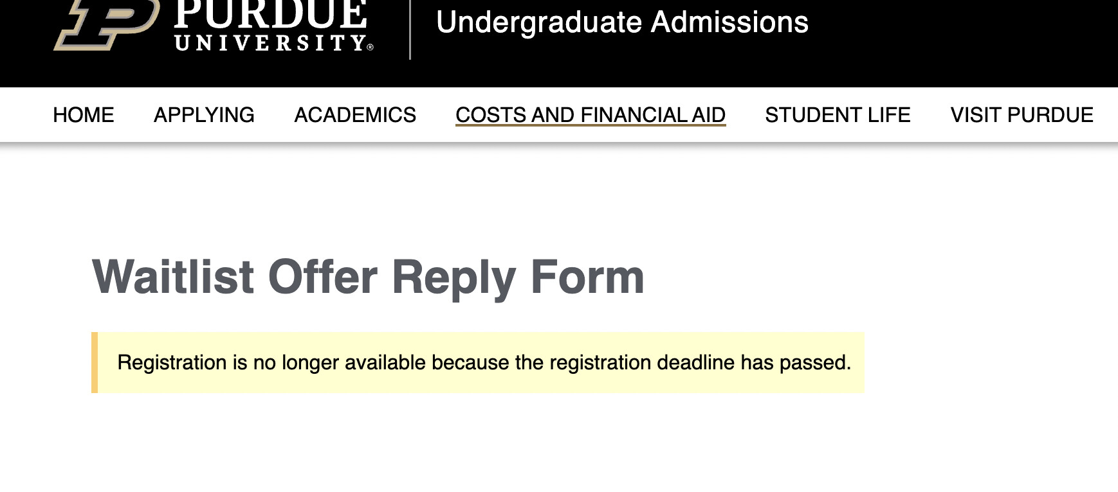Navigate to STUDENT LIFE

pyautogui.click(x=838, y=115)
